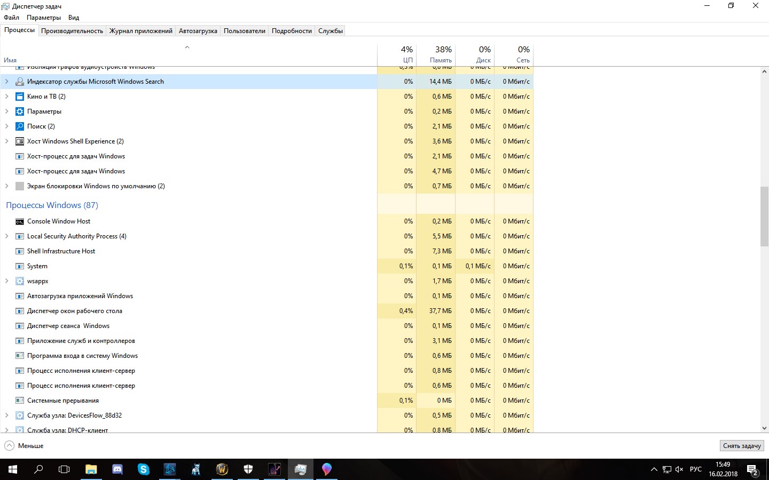The width and height of the screenshot is (769, 480).
Task: Sort processes by Память column header
Action: [x=436, y=54]
